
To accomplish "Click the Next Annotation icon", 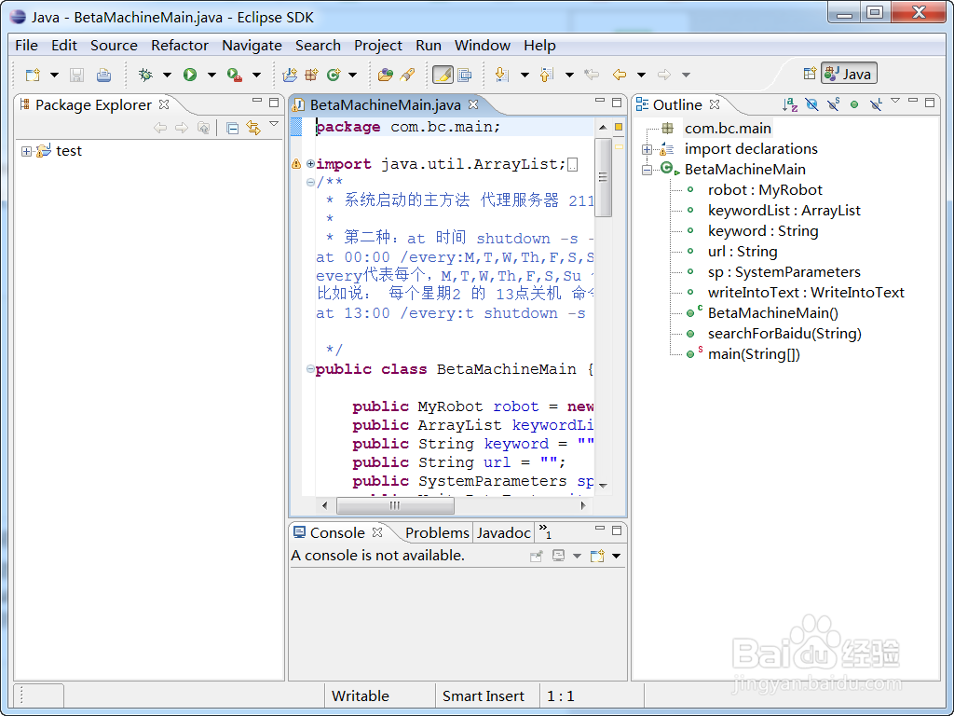I will pyautogui.click(x=502, y=75).
